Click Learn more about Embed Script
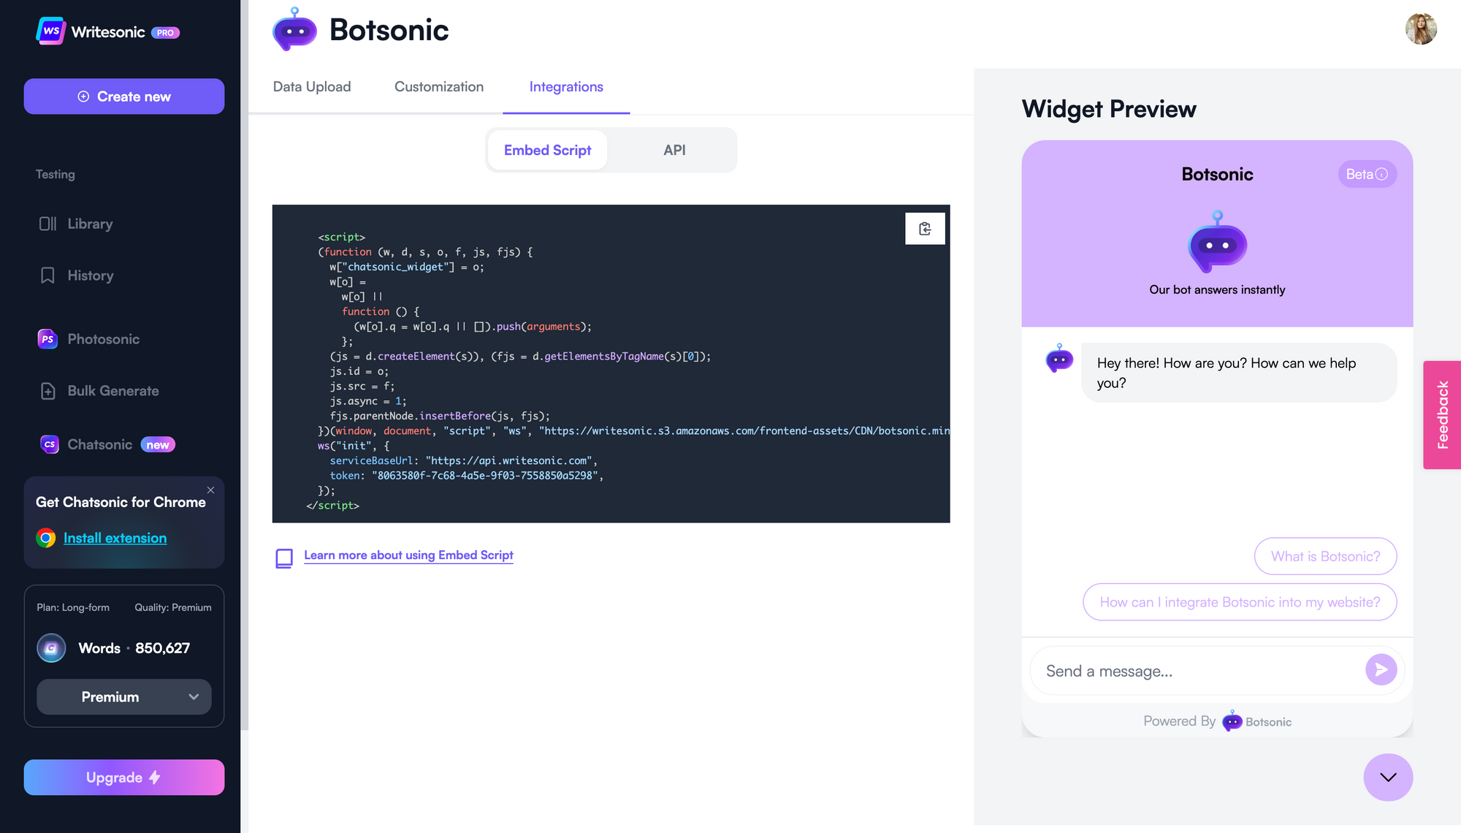The width and height of the screenshot is (1461, 833). [408, 554]
